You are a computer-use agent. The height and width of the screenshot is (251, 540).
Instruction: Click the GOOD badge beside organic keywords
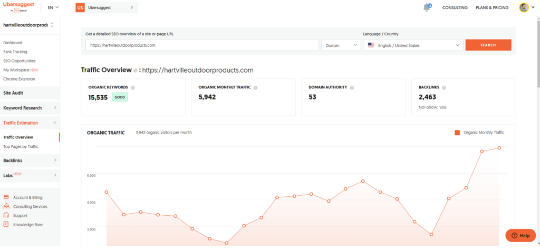point(120,97)
